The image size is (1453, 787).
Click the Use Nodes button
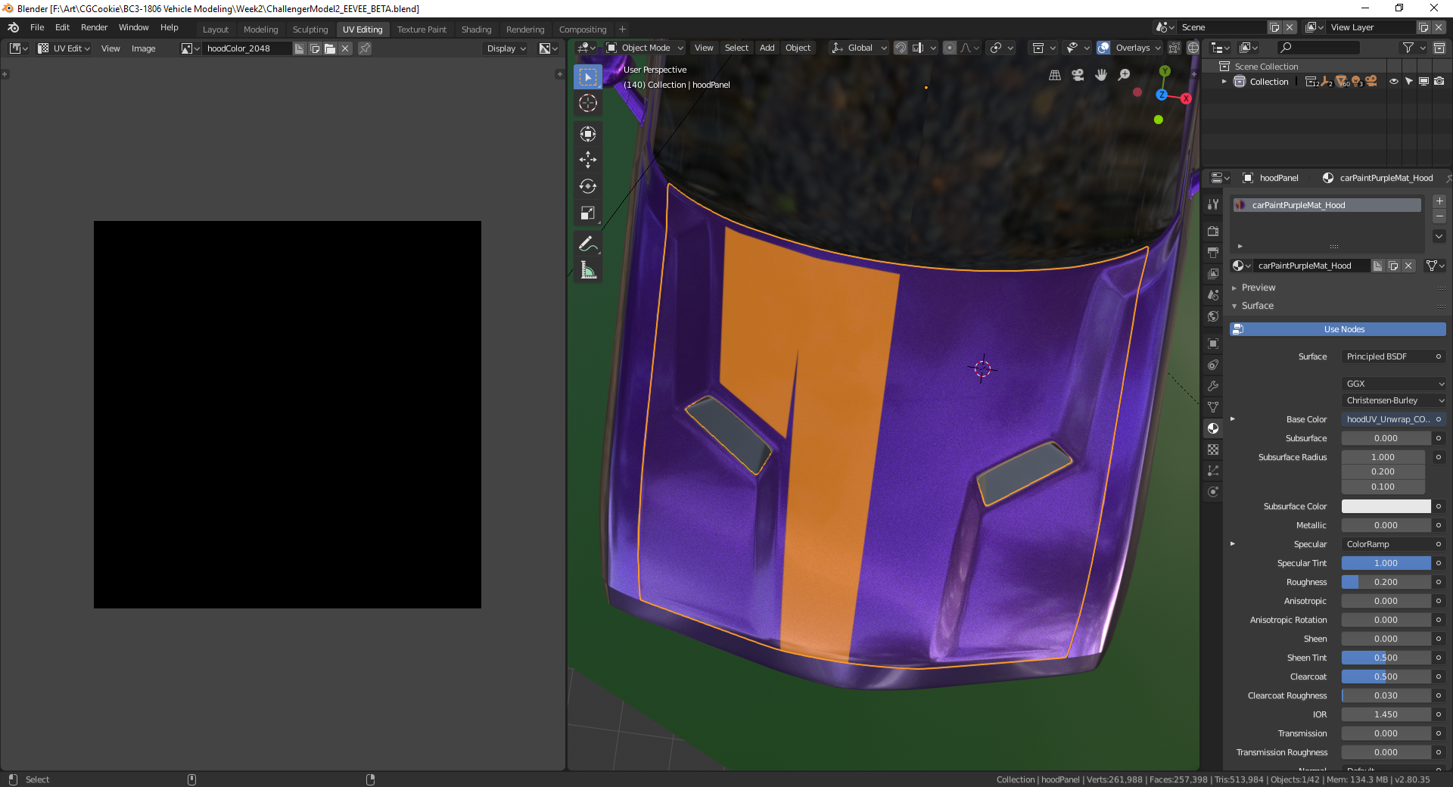tap(1337, 329)
